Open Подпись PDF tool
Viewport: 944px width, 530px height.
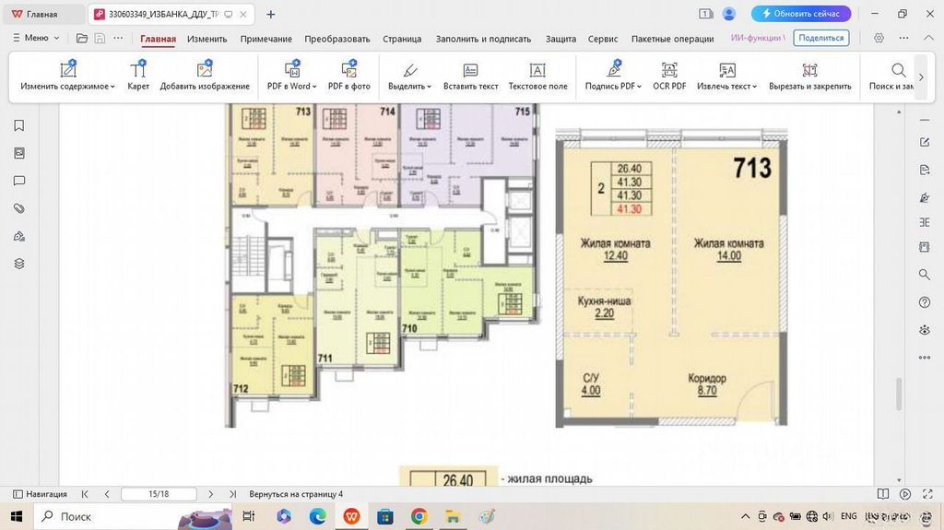click(613, 76)
